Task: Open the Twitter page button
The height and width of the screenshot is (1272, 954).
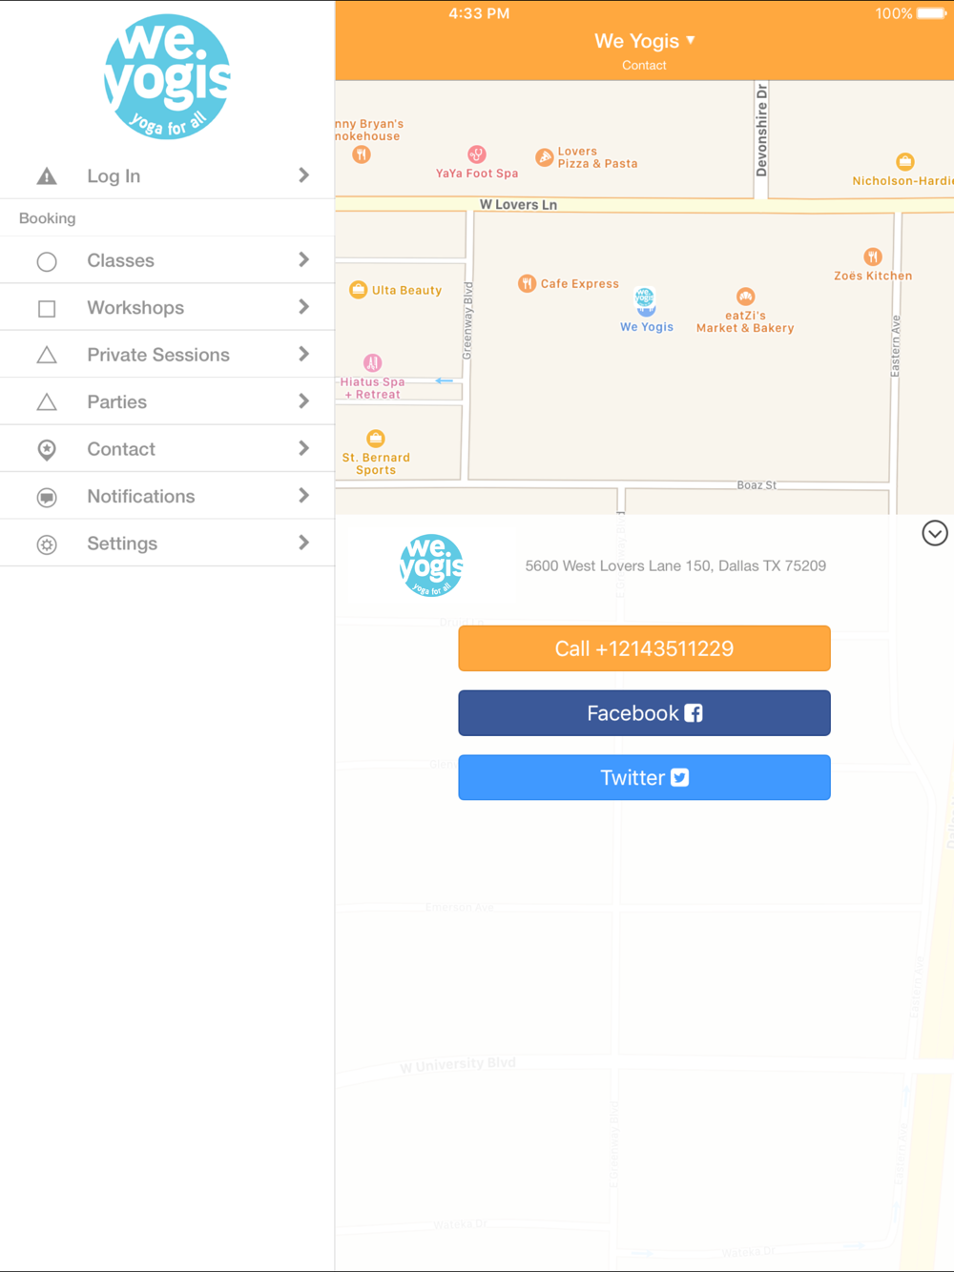Action: click(x=644, y=778)
